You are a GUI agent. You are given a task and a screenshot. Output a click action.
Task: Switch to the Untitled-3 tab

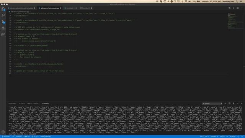(70, 8)
